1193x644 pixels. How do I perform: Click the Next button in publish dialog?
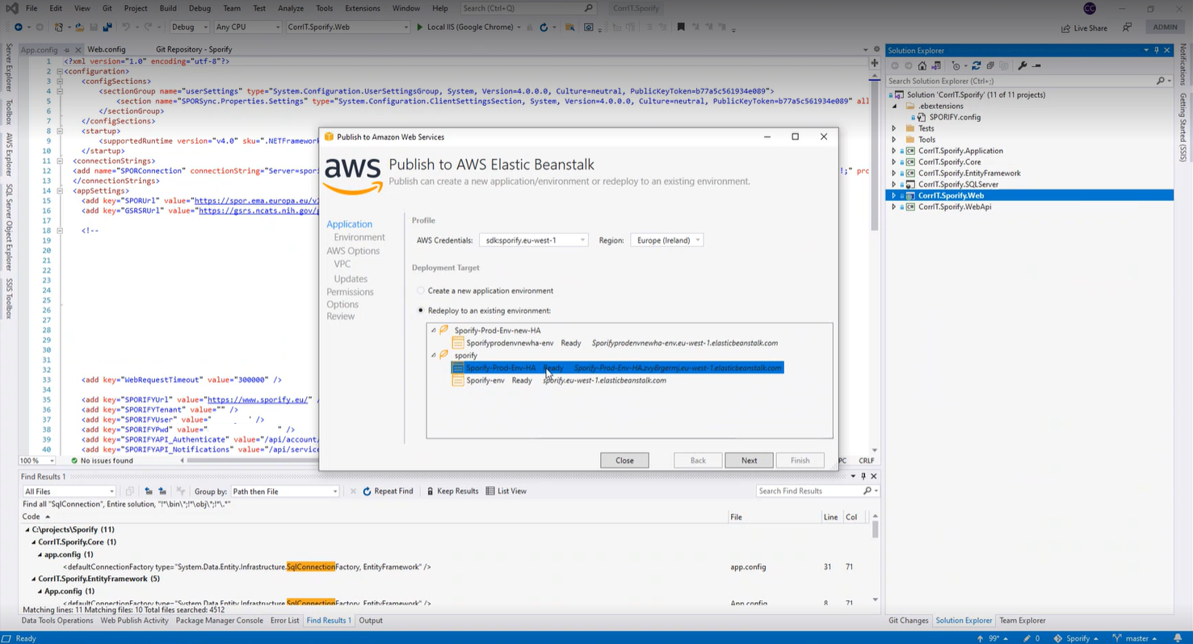coord(749,460)
